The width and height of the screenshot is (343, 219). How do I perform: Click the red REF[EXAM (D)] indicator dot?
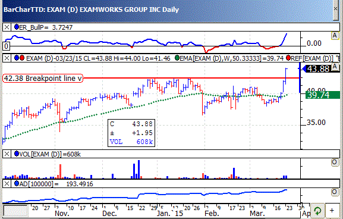point(288,58)
